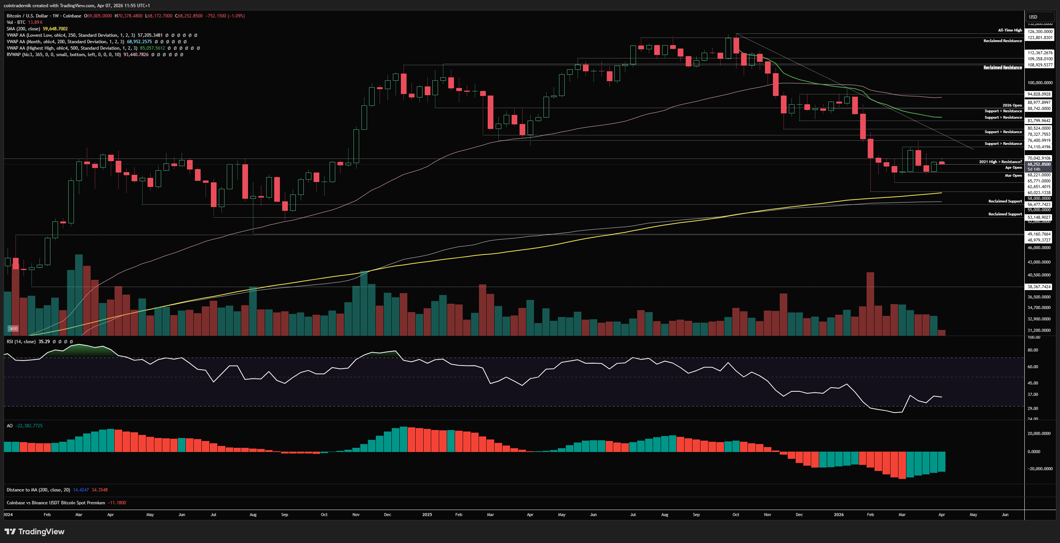Image resolution: width=1060 pixels, height=543 pixels.
Task: Click the 365D badge on volume pane
Action: pyautogui.click(x=13, y=329)
